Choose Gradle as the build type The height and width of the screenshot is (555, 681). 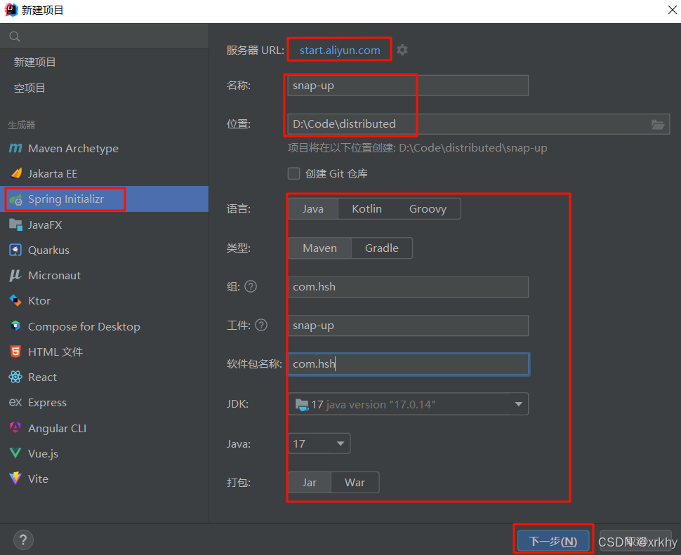click(382, 248)
